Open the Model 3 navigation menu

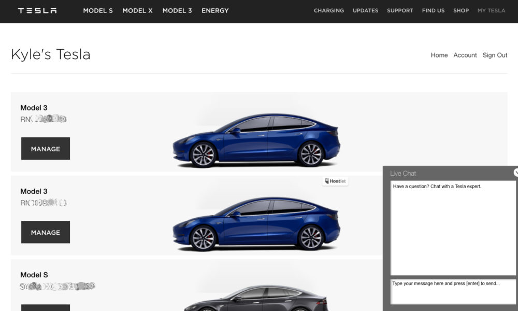177,10
